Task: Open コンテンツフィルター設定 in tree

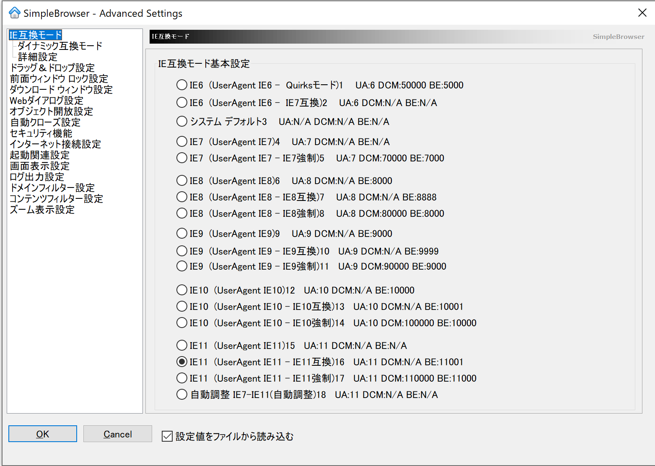Action: click(x=57, y=199)
